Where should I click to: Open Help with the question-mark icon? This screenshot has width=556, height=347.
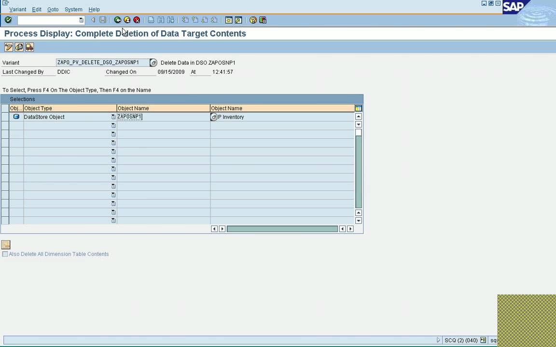(x=253, y=20)
